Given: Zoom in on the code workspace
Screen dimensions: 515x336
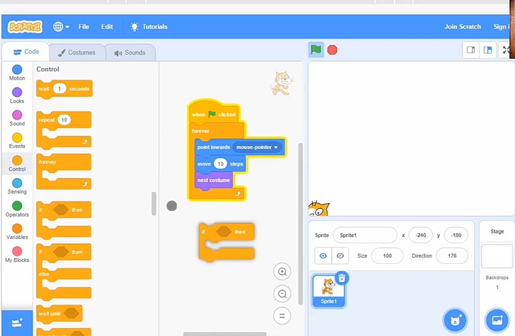Looking at the screenshot, I should pyautogui.click(x=282, y=271).
